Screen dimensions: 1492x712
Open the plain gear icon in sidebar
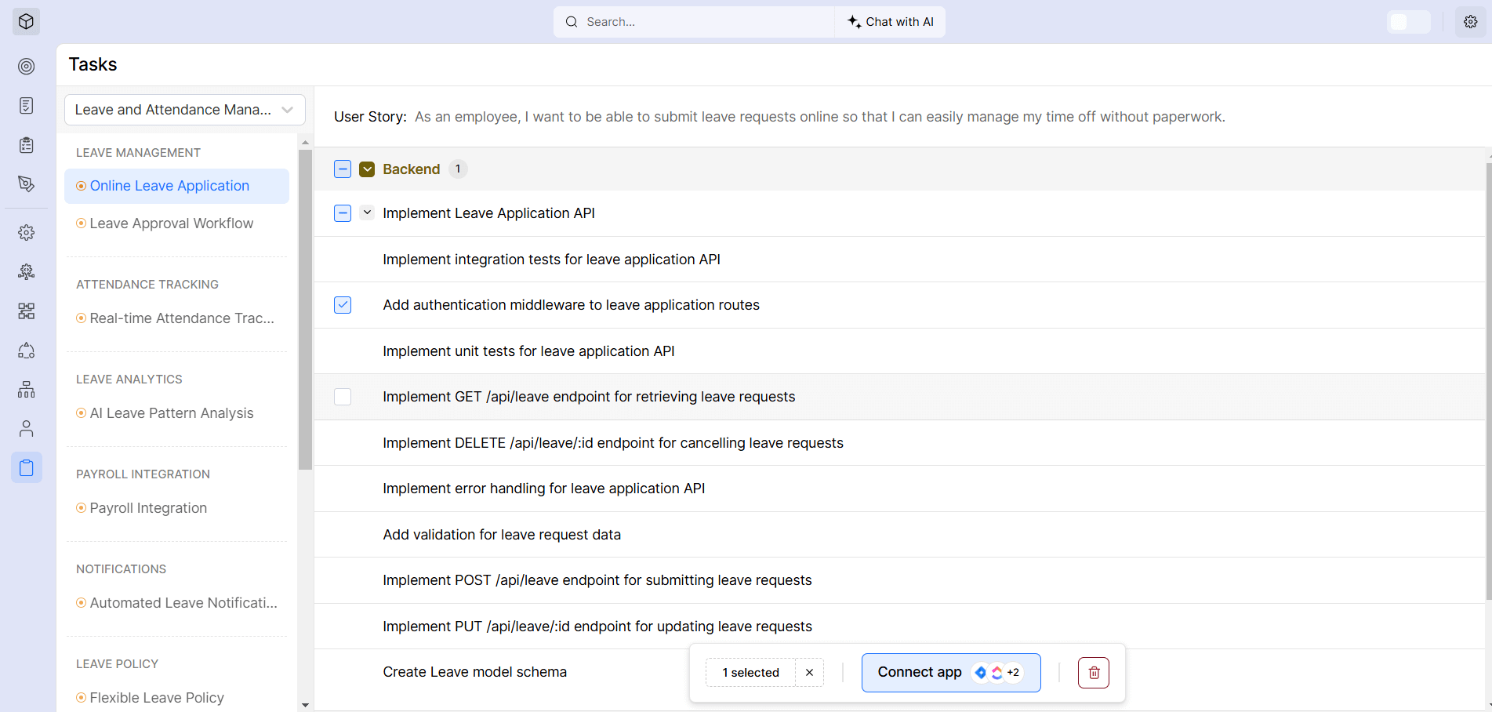point(26,233)
